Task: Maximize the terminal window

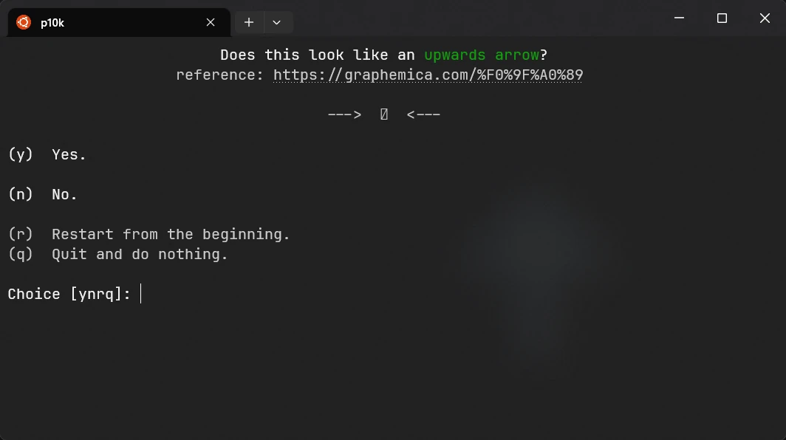Action: (x=722, y=18)
